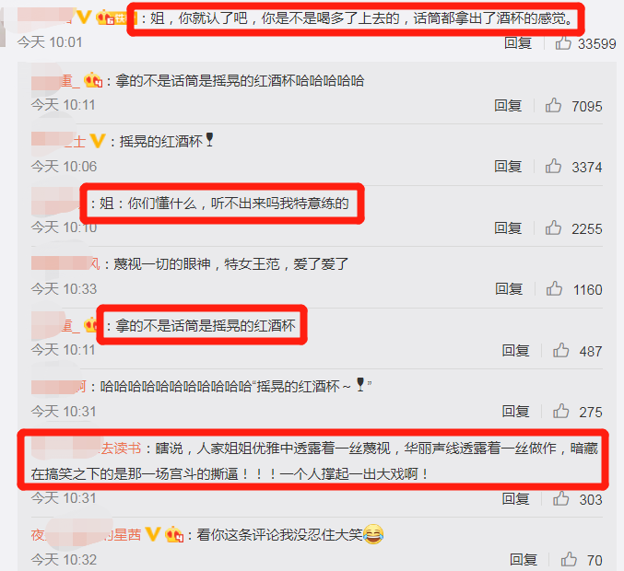Image resolution: width=624 pixels, height=571 pixels.
Task: Reply to the 10:06 red wine glass comment
Action: (x=508, y=167)
